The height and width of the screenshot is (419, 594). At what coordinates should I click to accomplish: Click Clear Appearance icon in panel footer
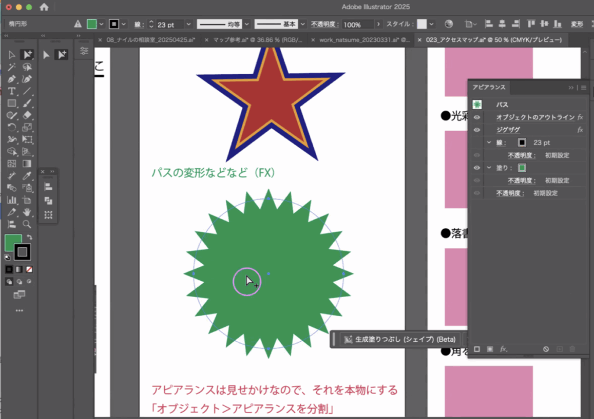point(546,349)
